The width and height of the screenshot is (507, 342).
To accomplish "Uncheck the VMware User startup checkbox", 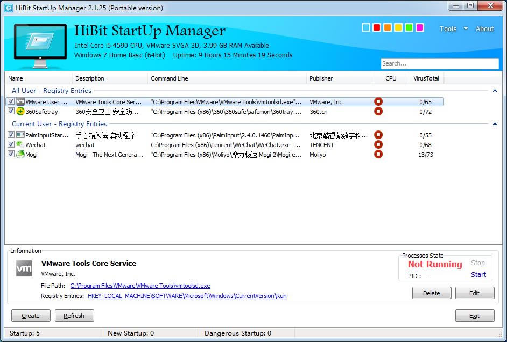I will click(11, 101).
